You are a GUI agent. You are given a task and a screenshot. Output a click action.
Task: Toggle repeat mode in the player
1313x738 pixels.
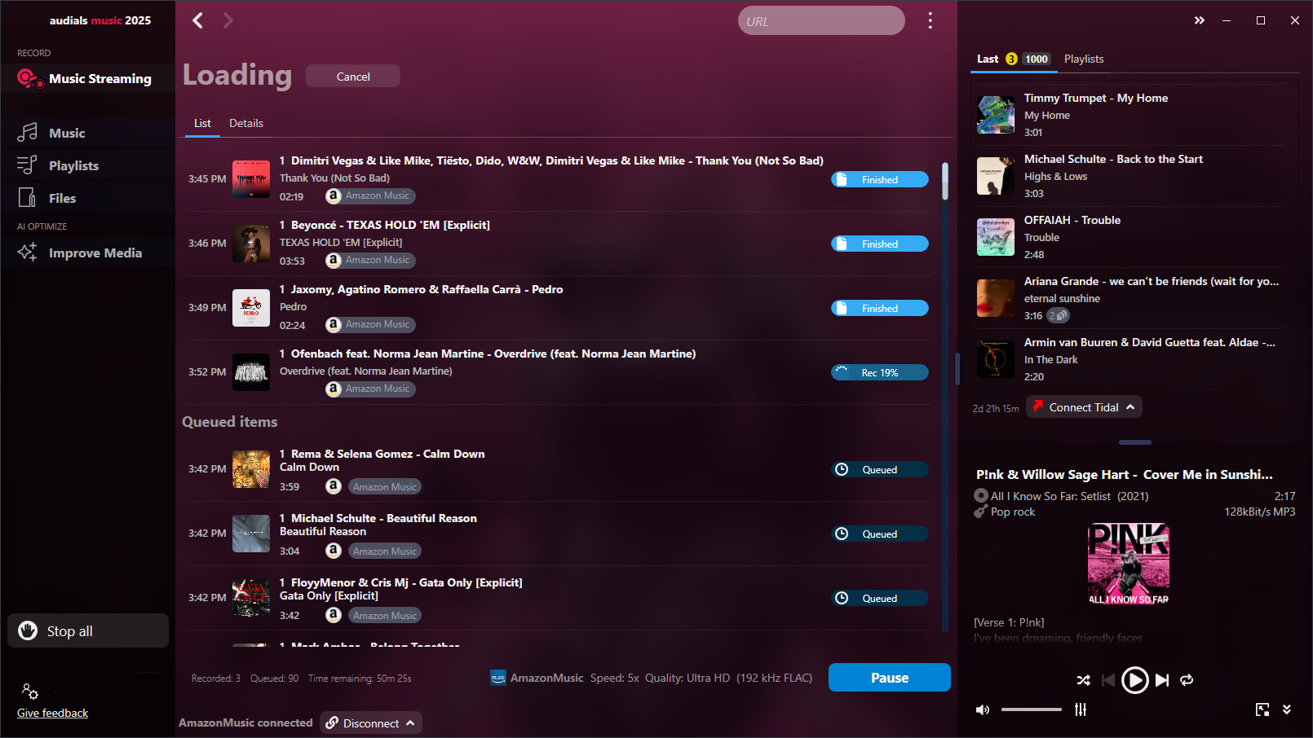[x=1187, y=680]
